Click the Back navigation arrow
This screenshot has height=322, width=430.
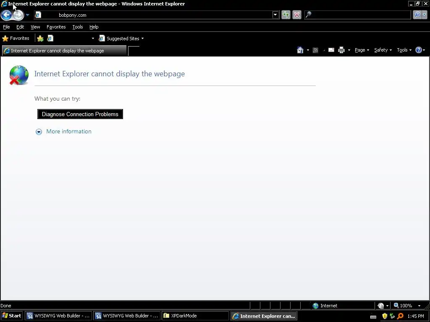click(6, 15)
